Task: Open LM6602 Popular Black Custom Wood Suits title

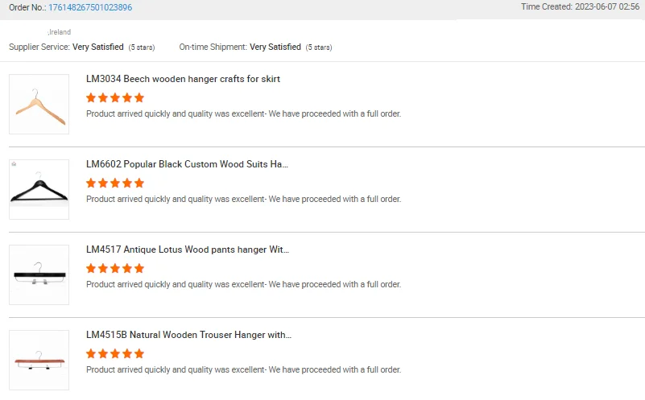Action: (x=187, y=164)
